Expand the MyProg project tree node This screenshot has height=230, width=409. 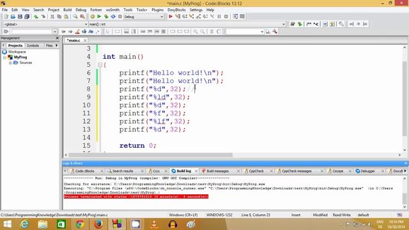(4, 57)
